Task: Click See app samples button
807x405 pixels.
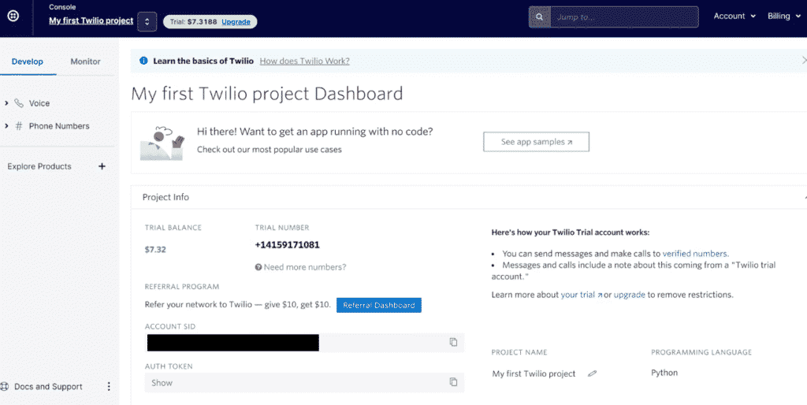Action: point(536,142)
